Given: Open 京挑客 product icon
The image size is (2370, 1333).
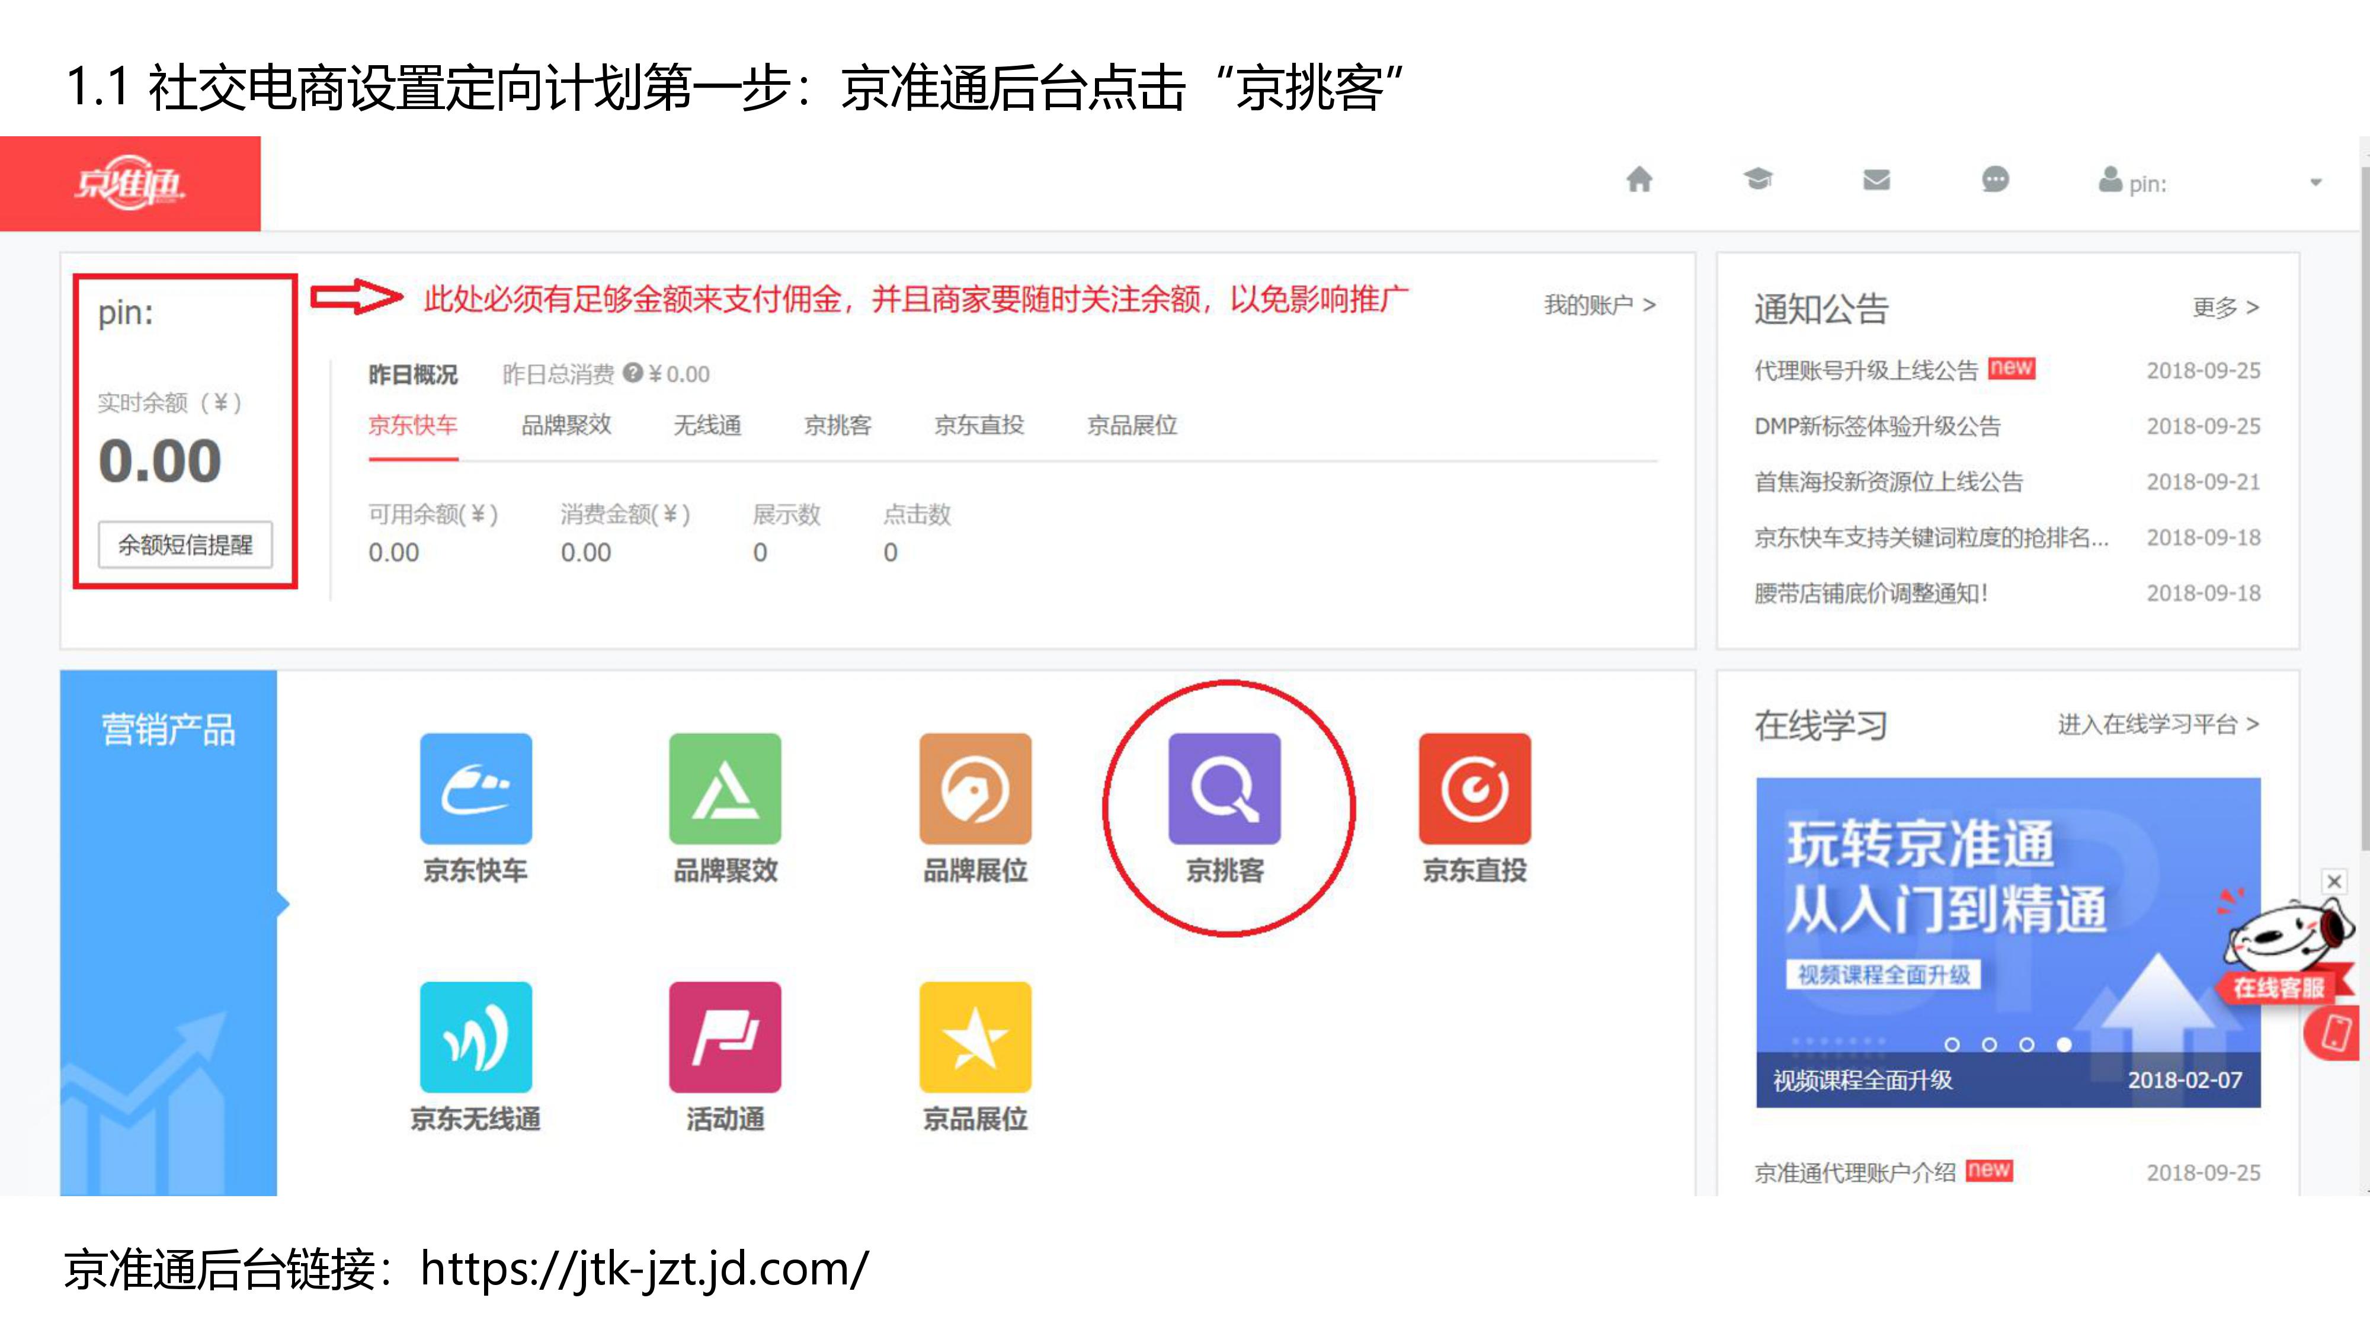Looking at the screenshot, I should click(x=1225, y=789).
